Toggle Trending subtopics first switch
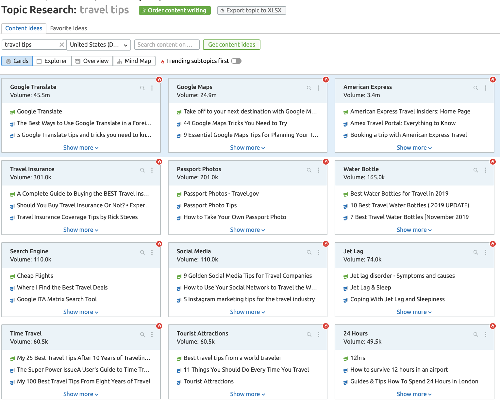This screenshot has width=500, height=401. point(236,61)
